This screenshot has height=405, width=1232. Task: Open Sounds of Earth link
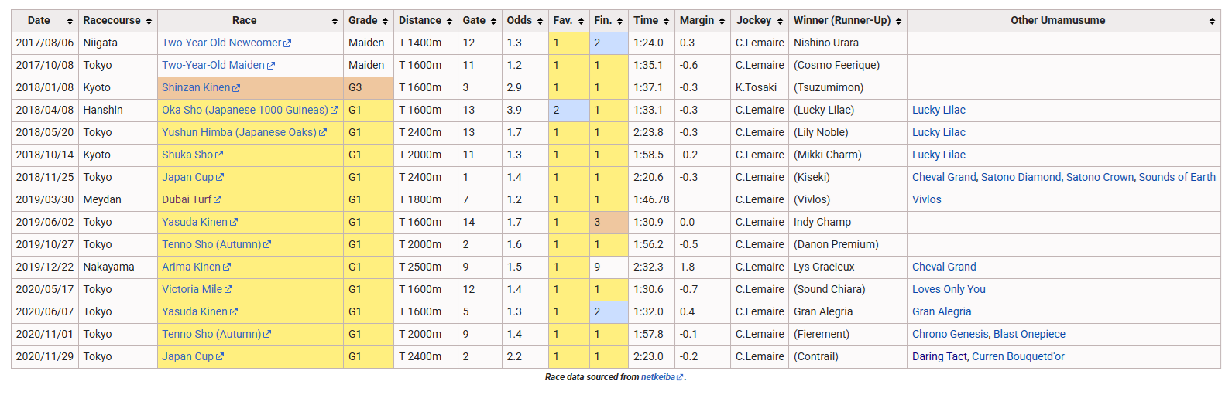click(x=1177, y=178)
